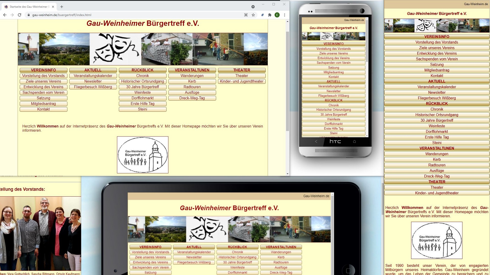Image resolution: width=490 pixels, height=275 pixels.
Task: Tap Weinfeste in the HTC phone view
Action: point(334,119)
